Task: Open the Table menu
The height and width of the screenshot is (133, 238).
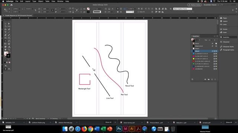Action: point(47,1)
